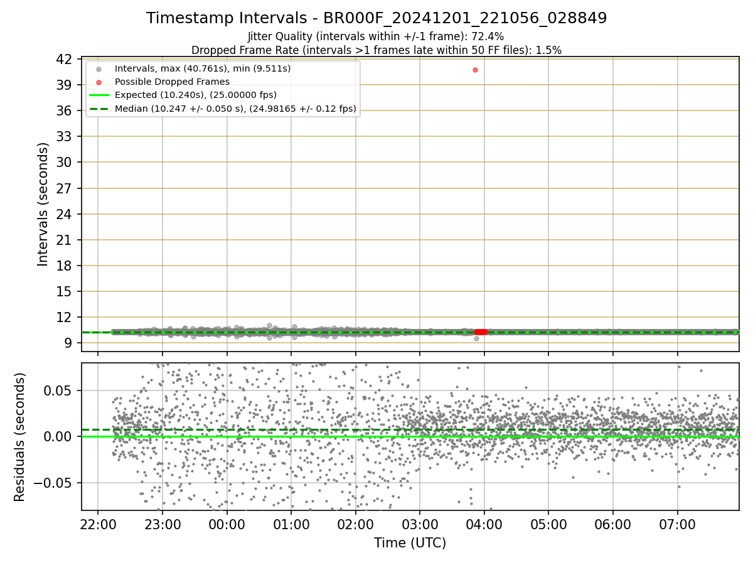Viewport: 753px width, 565px height.
Task: Click the x-axis tick label '06:00'
Action: [613, 524]
